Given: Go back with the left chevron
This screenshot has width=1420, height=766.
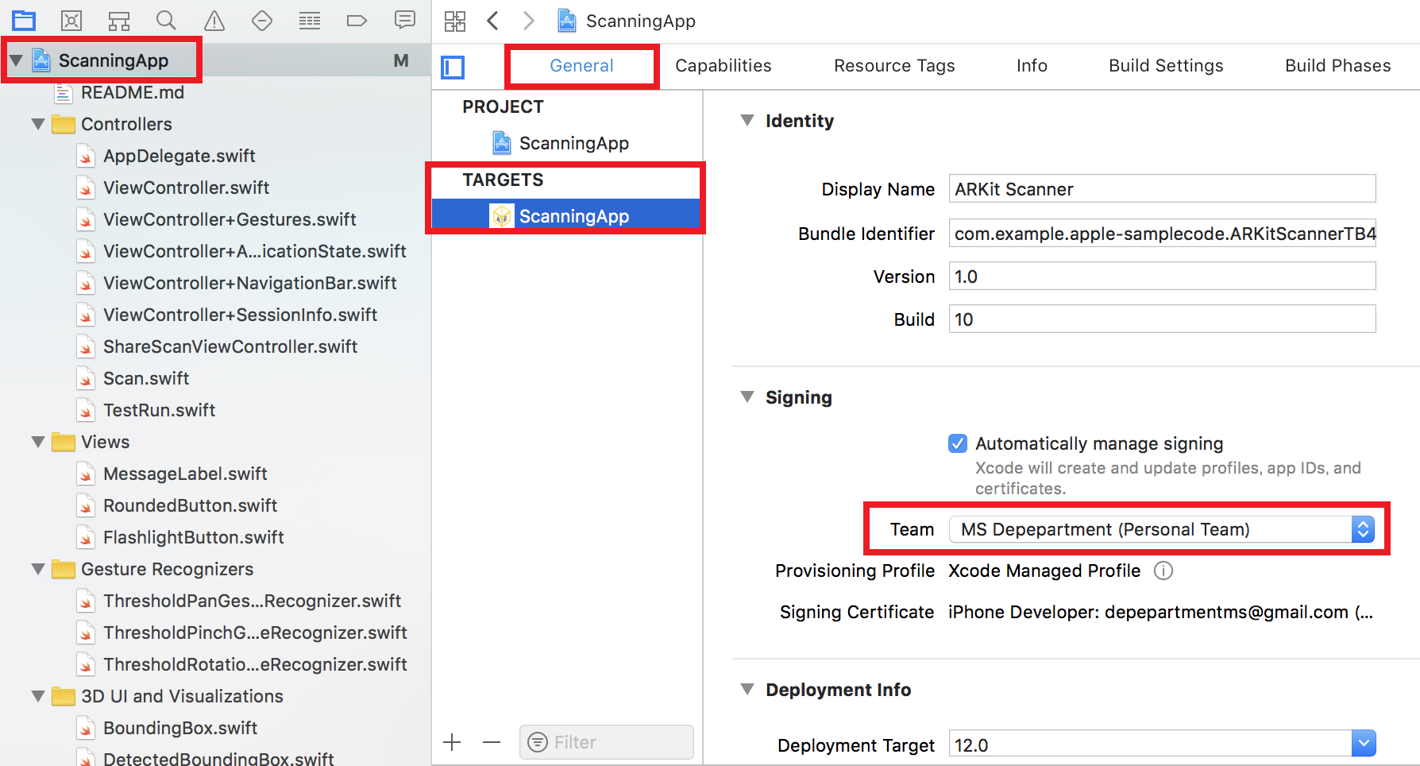Looking at the screenshot, I should point(492,21).
